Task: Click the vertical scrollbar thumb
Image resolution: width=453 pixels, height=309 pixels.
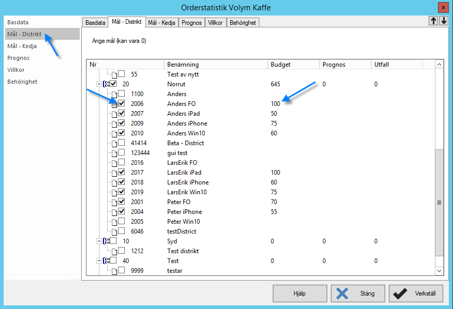Action: (x=439, y=203)
